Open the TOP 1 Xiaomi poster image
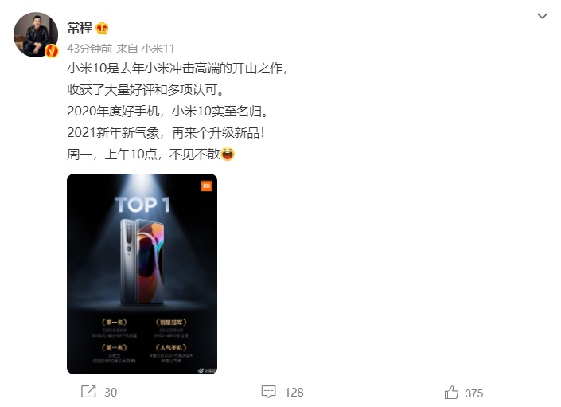The height and width of the screenshot is (407, 561). coord(142,274)
